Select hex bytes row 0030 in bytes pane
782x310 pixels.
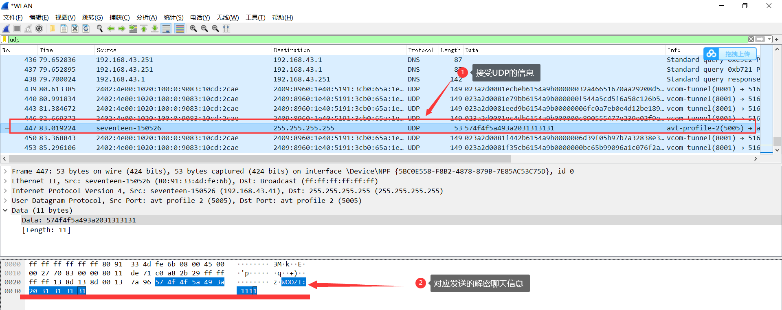pyautogui.click(x=57, y=291)
